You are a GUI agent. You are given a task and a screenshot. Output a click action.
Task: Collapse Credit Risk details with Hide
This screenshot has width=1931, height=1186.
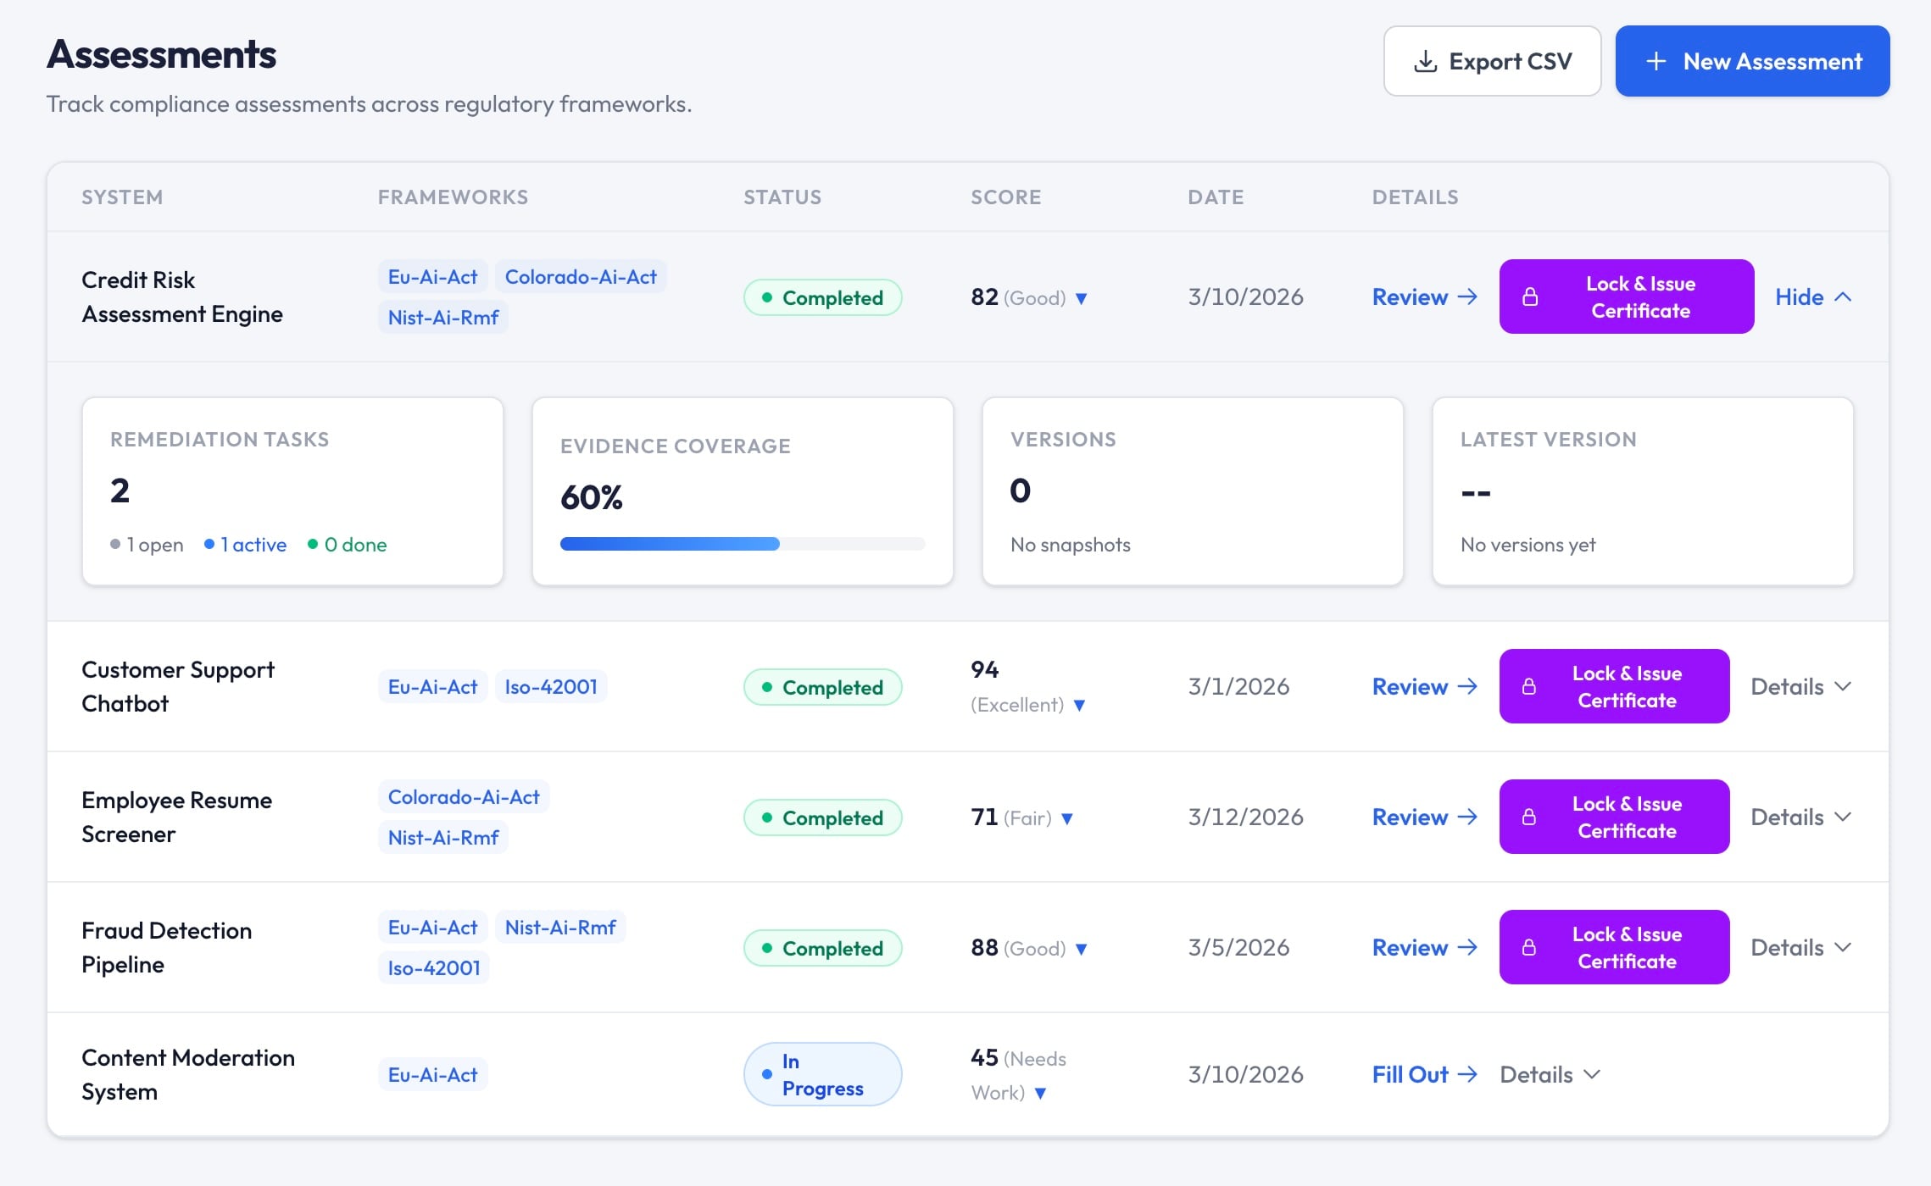(x=1812, y=297)
